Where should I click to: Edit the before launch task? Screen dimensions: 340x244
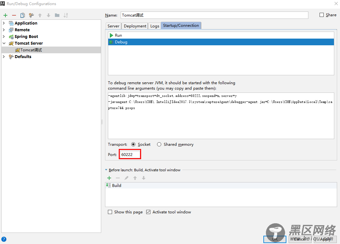pos(126,178)
